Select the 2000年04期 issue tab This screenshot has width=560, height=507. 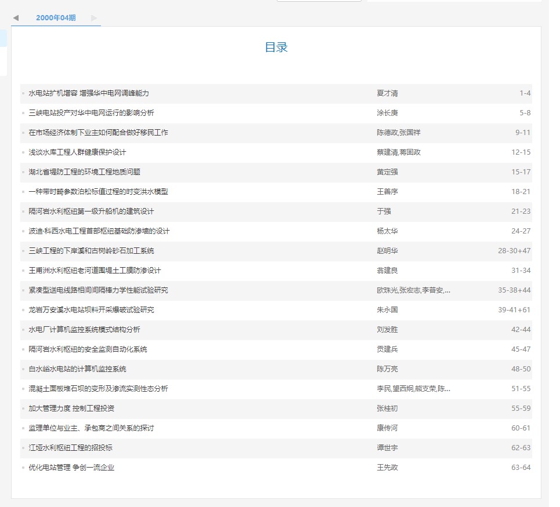[56, 18]
